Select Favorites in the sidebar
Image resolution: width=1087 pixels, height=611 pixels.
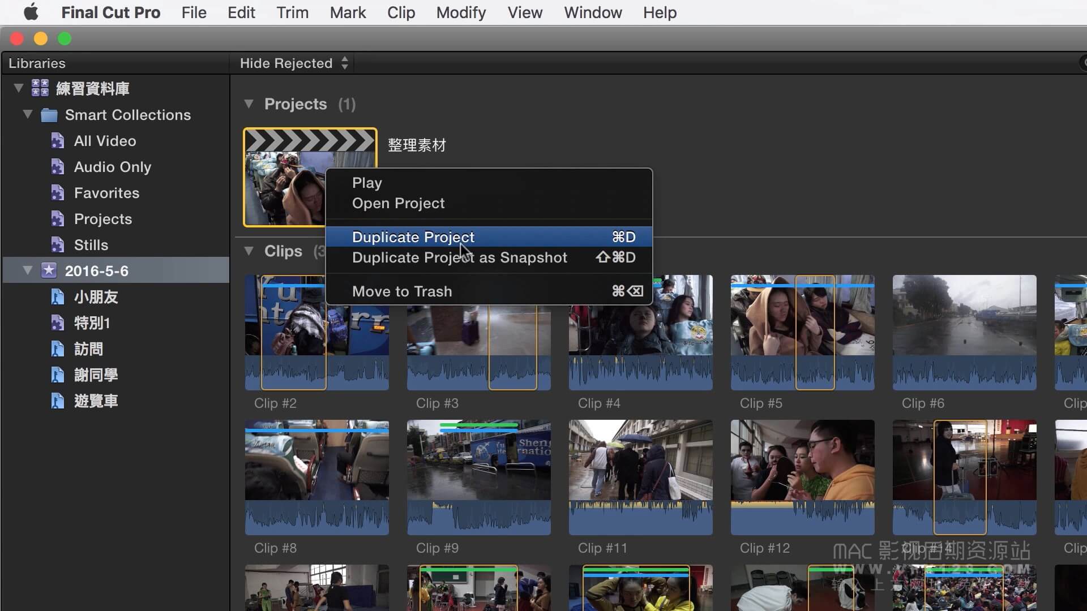pyautogui.click(x=106, y=193)
